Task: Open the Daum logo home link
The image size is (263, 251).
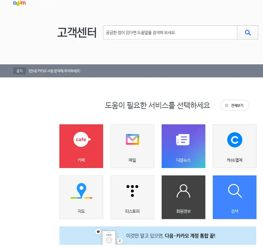Action: 20,3
